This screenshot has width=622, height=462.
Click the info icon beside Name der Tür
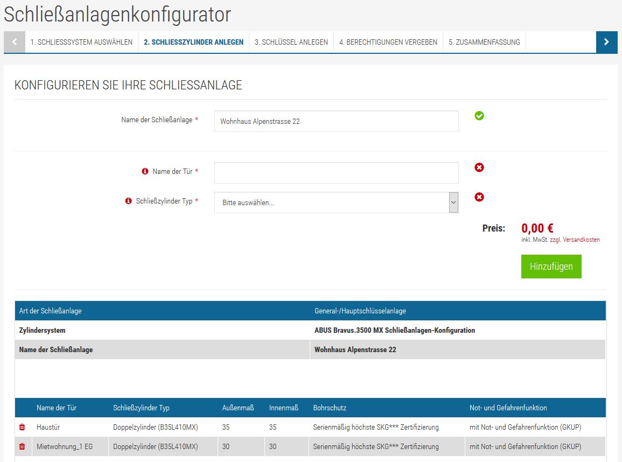(x=145, y=171)
